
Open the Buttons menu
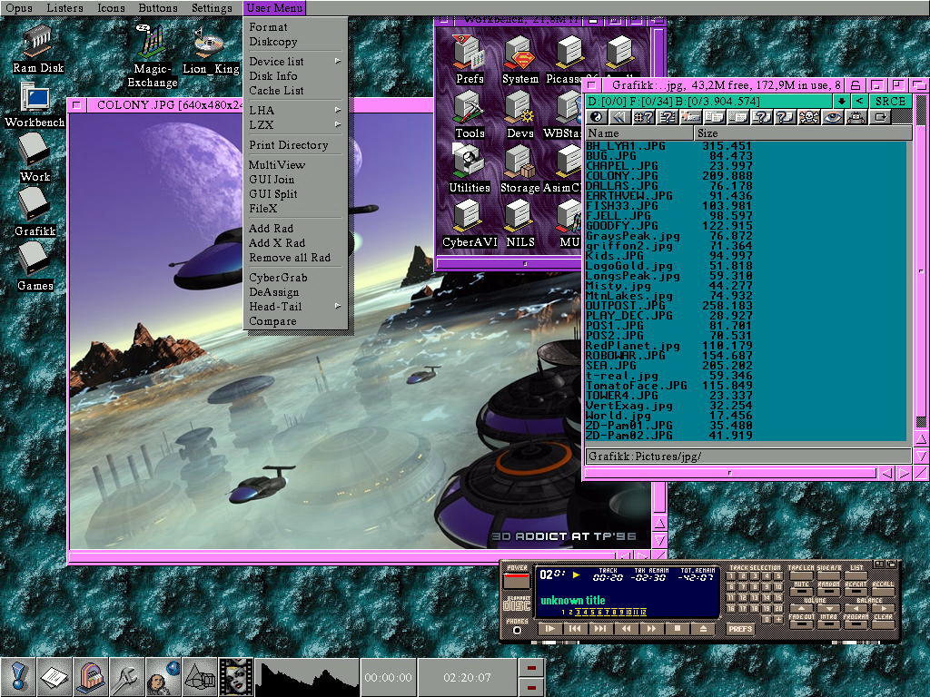[158, 8]
